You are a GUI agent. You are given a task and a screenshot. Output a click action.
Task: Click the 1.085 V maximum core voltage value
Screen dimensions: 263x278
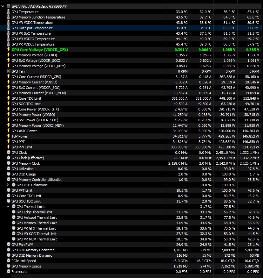point(229,50)
